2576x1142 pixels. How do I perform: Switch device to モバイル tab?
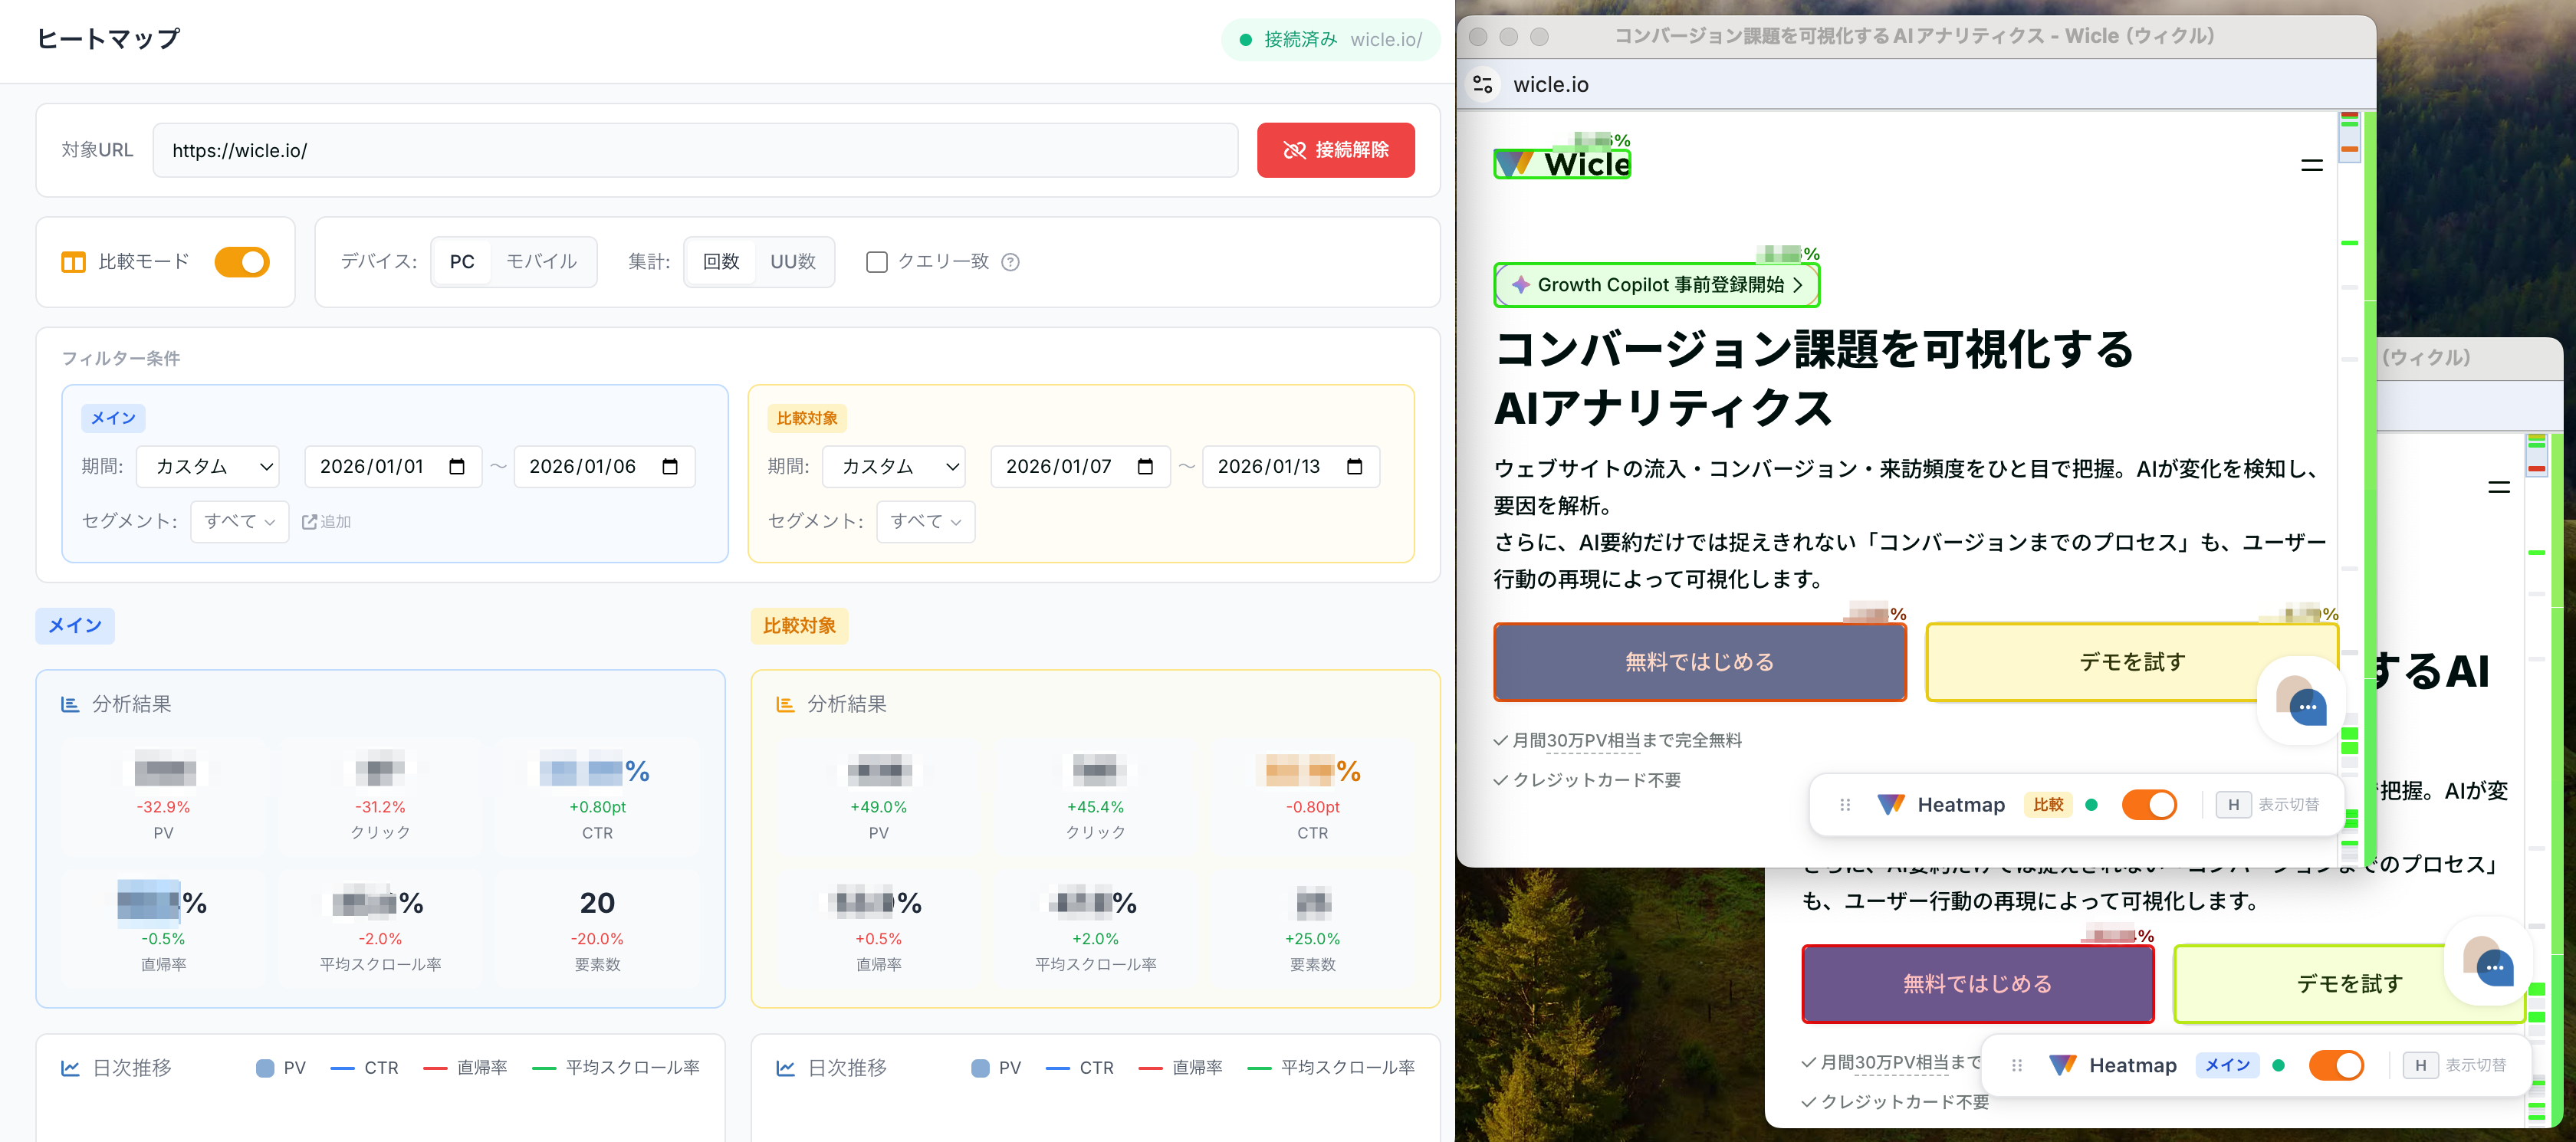541,262
